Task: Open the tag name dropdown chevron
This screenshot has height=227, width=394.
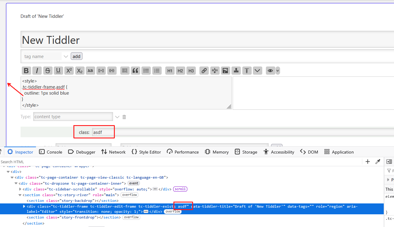Action: tap(66, 57)
